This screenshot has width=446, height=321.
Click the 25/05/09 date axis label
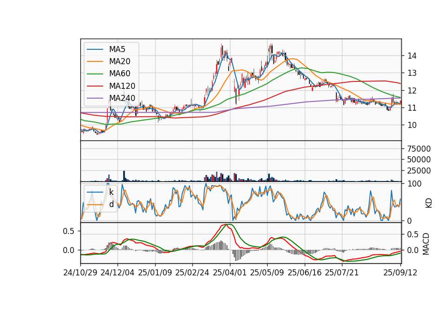(x=267, y=273)
